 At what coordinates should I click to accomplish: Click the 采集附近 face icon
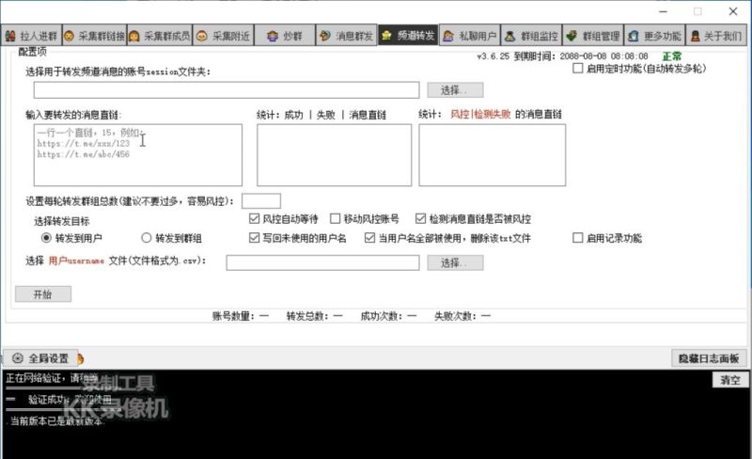[202, 36]
